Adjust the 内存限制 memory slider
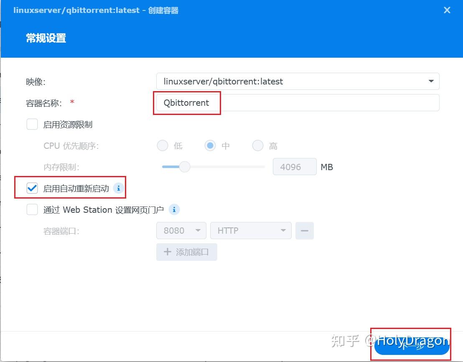The width and height of the screenshot is (463, 362). coord(184,167)
